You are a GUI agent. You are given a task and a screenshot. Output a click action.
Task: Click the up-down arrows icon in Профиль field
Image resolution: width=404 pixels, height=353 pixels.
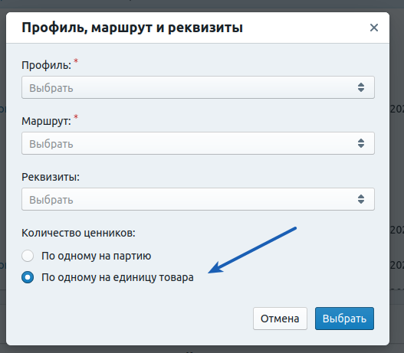coord(361,87)
